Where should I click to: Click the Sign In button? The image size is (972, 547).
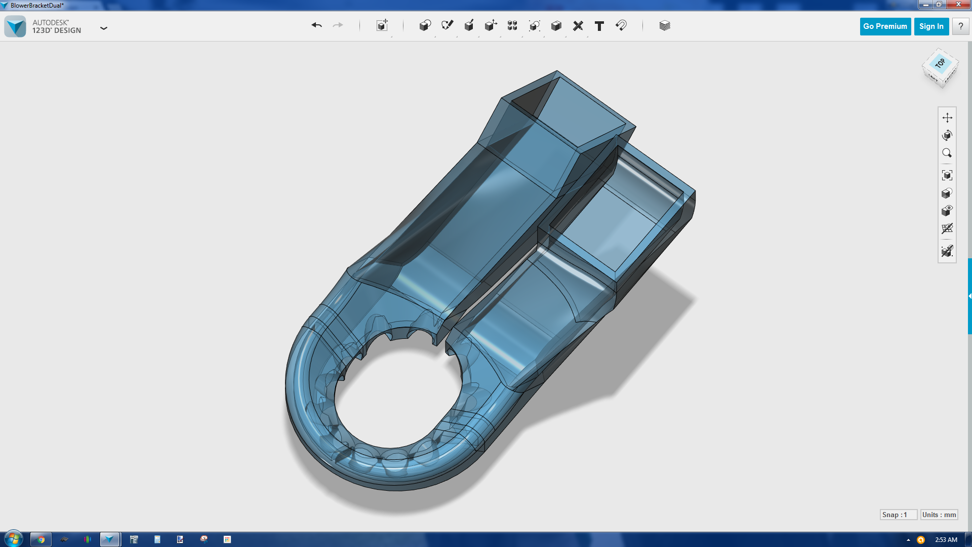pos(931,26)
